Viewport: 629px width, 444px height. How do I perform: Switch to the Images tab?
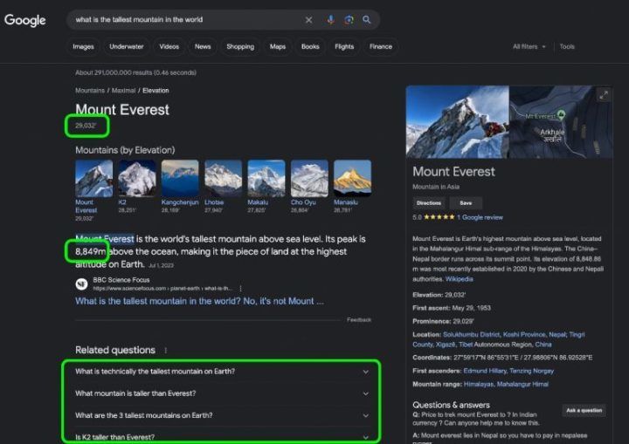click(84, 46)
